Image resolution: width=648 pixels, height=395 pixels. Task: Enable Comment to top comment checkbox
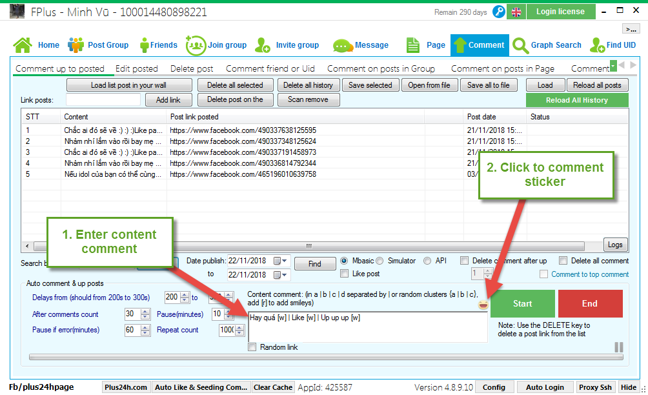point(544,274)
